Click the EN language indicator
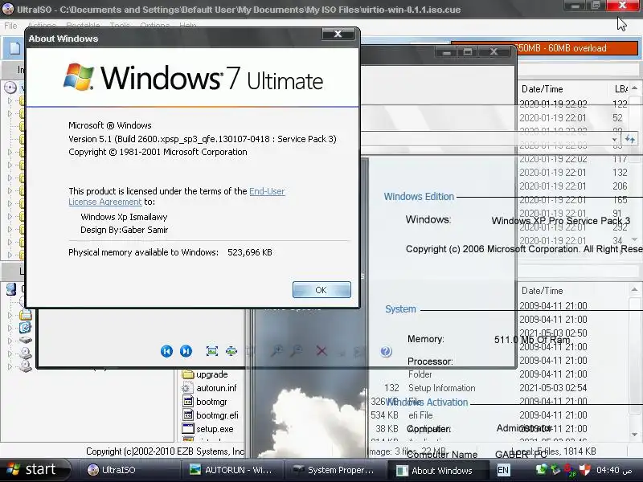 click(503, 470)
